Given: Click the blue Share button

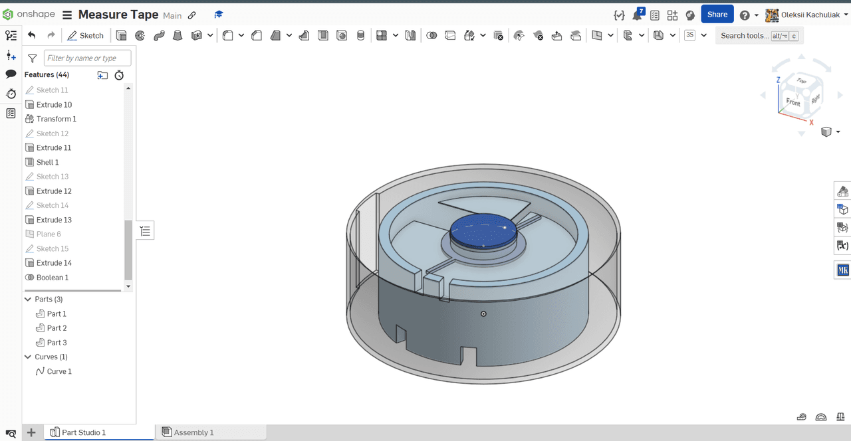Looking at the screenshot, I should pos(717,15).
